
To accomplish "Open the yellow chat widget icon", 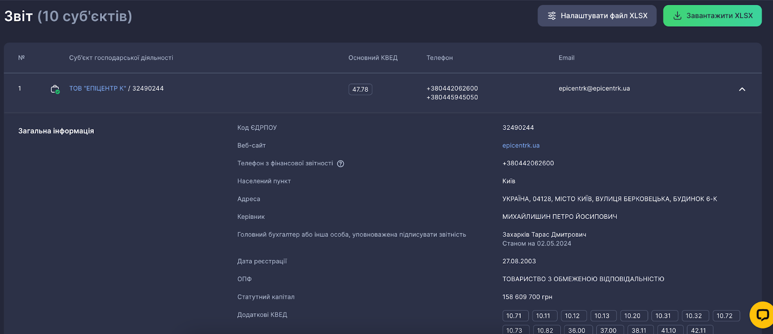I will (x=762, y=315).
